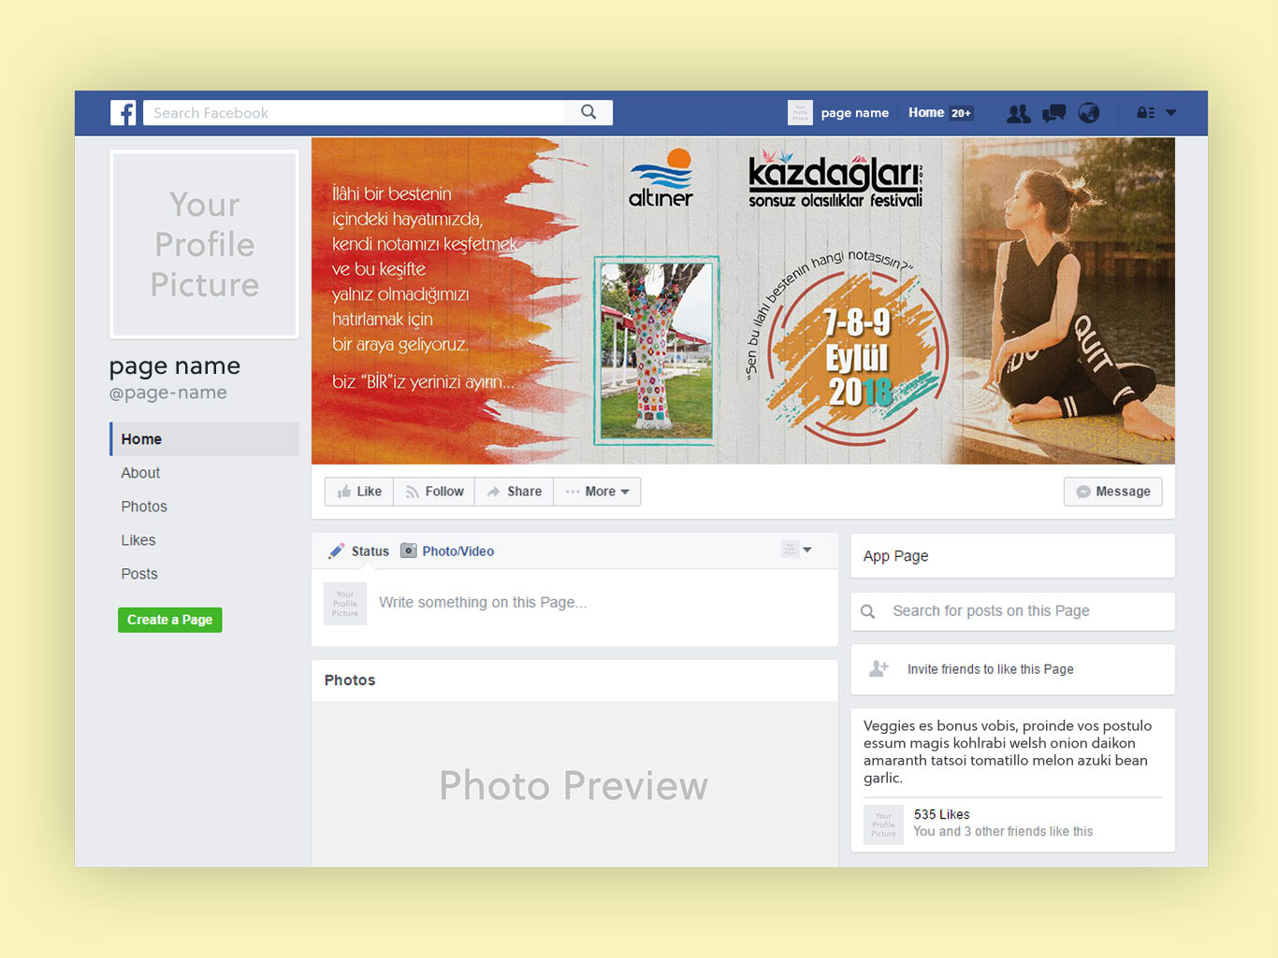
Task: Click the Facebook logo icon
Action: point(123,113)
